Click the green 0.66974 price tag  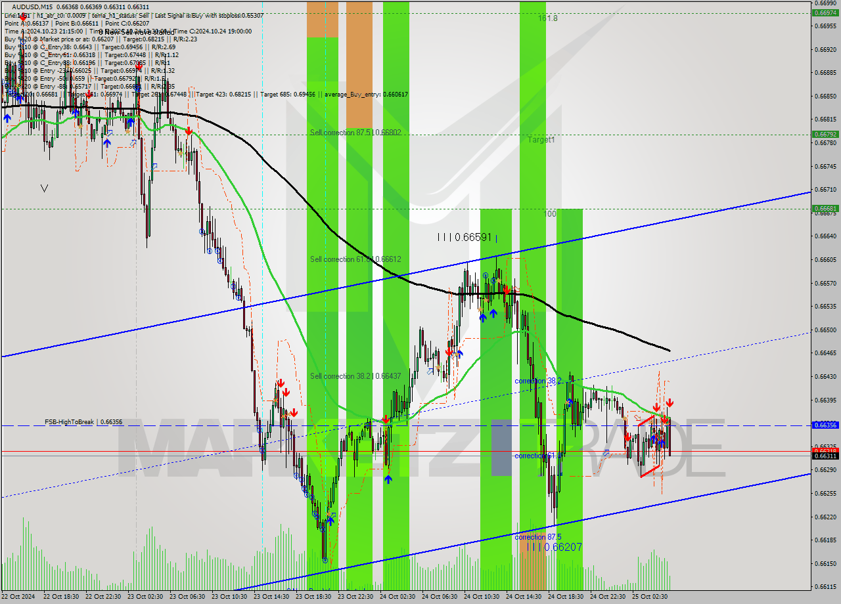(x=825, y=12)
